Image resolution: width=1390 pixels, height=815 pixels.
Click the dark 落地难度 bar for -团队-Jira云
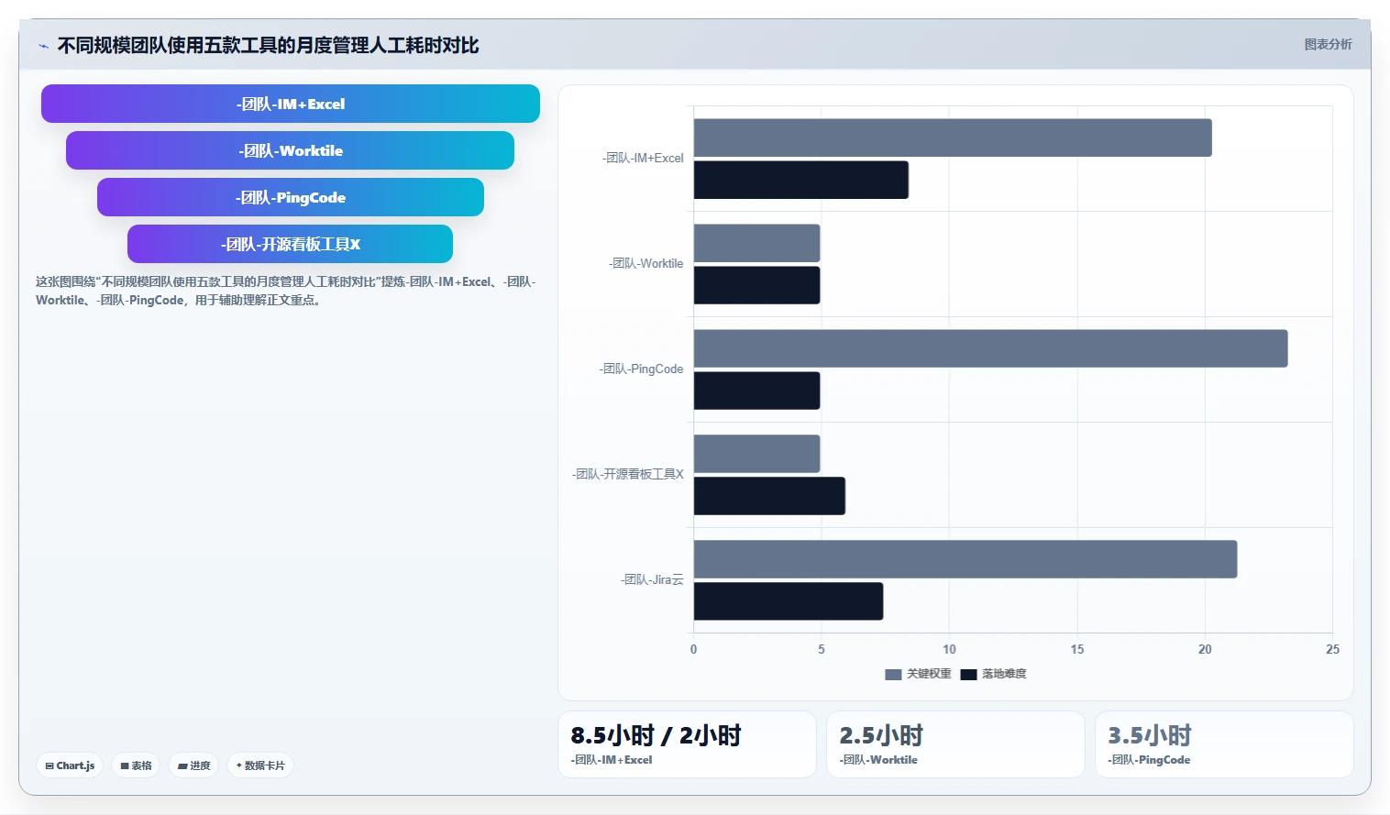pos(789,601)
